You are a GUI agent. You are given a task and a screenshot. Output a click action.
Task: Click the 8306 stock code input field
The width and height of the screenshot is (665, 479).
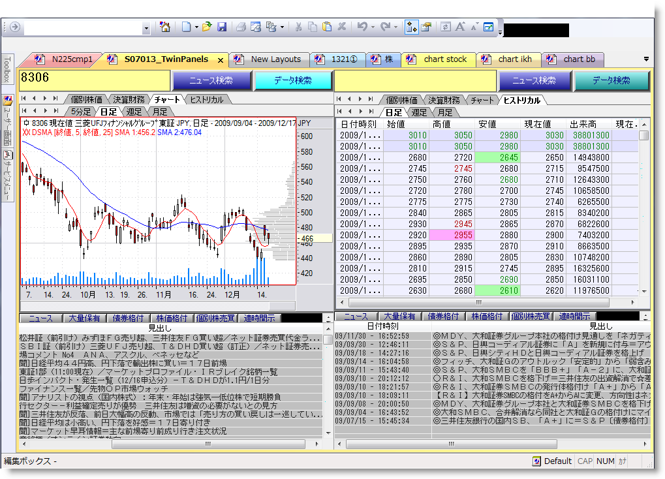95,81
